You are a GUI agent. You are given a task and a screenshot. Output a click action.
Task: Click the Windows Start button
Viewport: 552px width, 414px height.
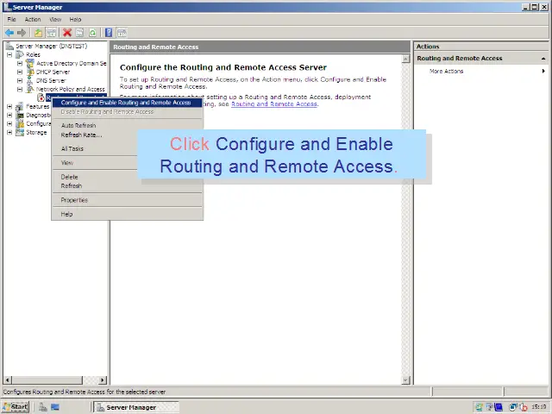click(x=16, y=407)
